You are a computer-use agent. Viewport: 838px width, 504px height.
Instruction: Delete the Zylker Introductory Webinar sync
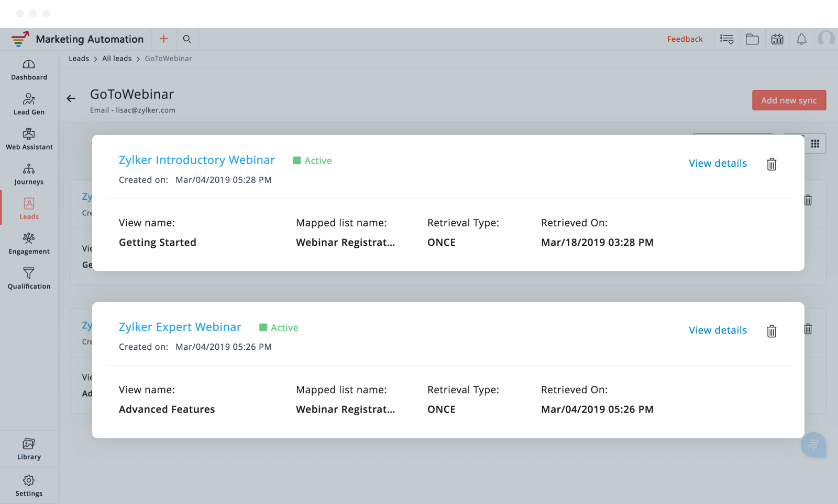tap(771, 164)
